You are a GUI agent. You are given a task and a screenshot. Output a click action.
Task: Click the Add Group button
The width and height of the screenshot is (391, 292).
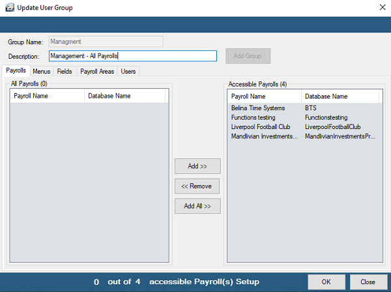[x=248, y=56]
